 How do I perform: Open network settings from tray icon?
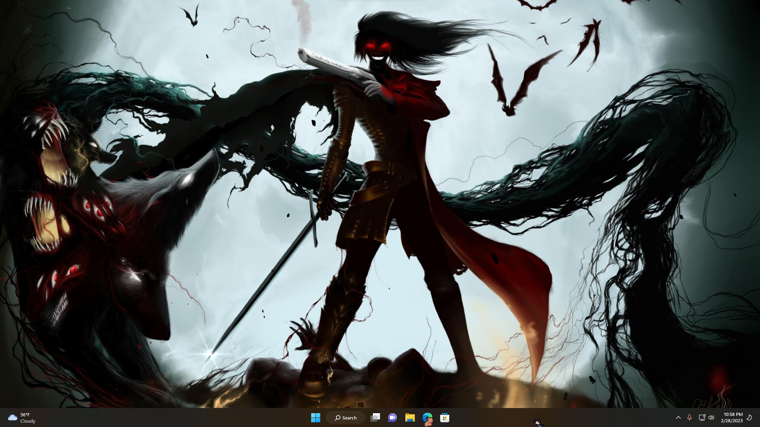(x=702, y=418)
